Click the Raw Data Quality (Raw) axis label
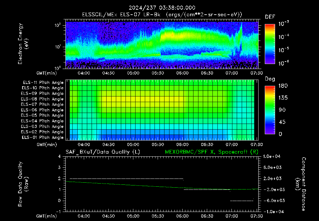The image size is (319, 221). (x=23, y=184)
